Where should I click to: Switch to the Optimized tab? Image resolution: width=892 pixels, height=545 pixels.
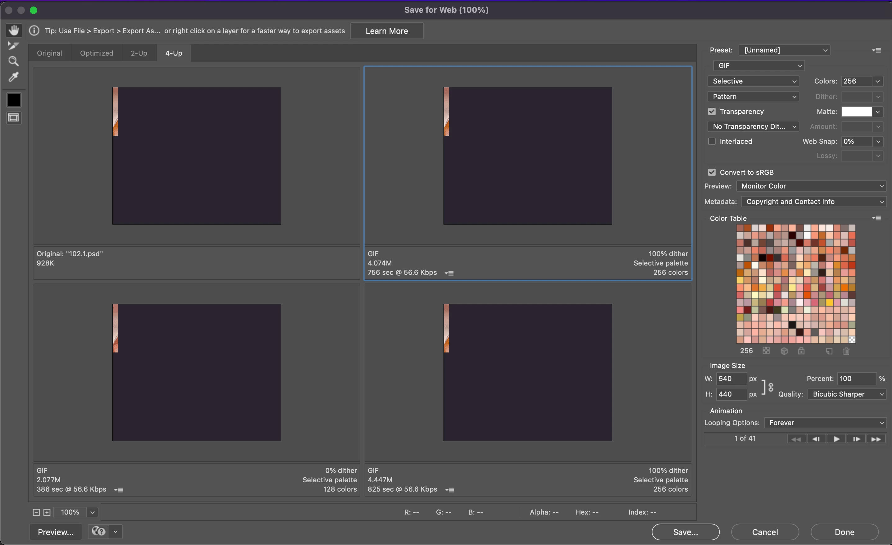tap(96, 53)
